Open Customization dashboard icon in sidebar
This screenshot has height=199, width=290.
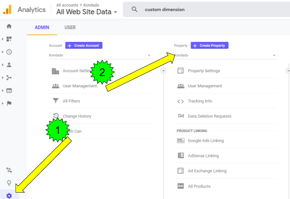[x=9, y=39]
